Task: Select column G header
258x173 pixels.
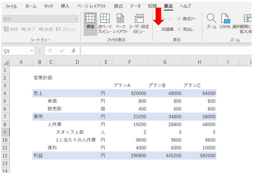Action: [x=165, y=62]
